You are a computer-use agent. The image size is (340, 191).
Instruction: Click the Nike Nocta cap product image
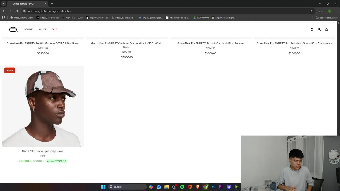(x=43, y=106)
